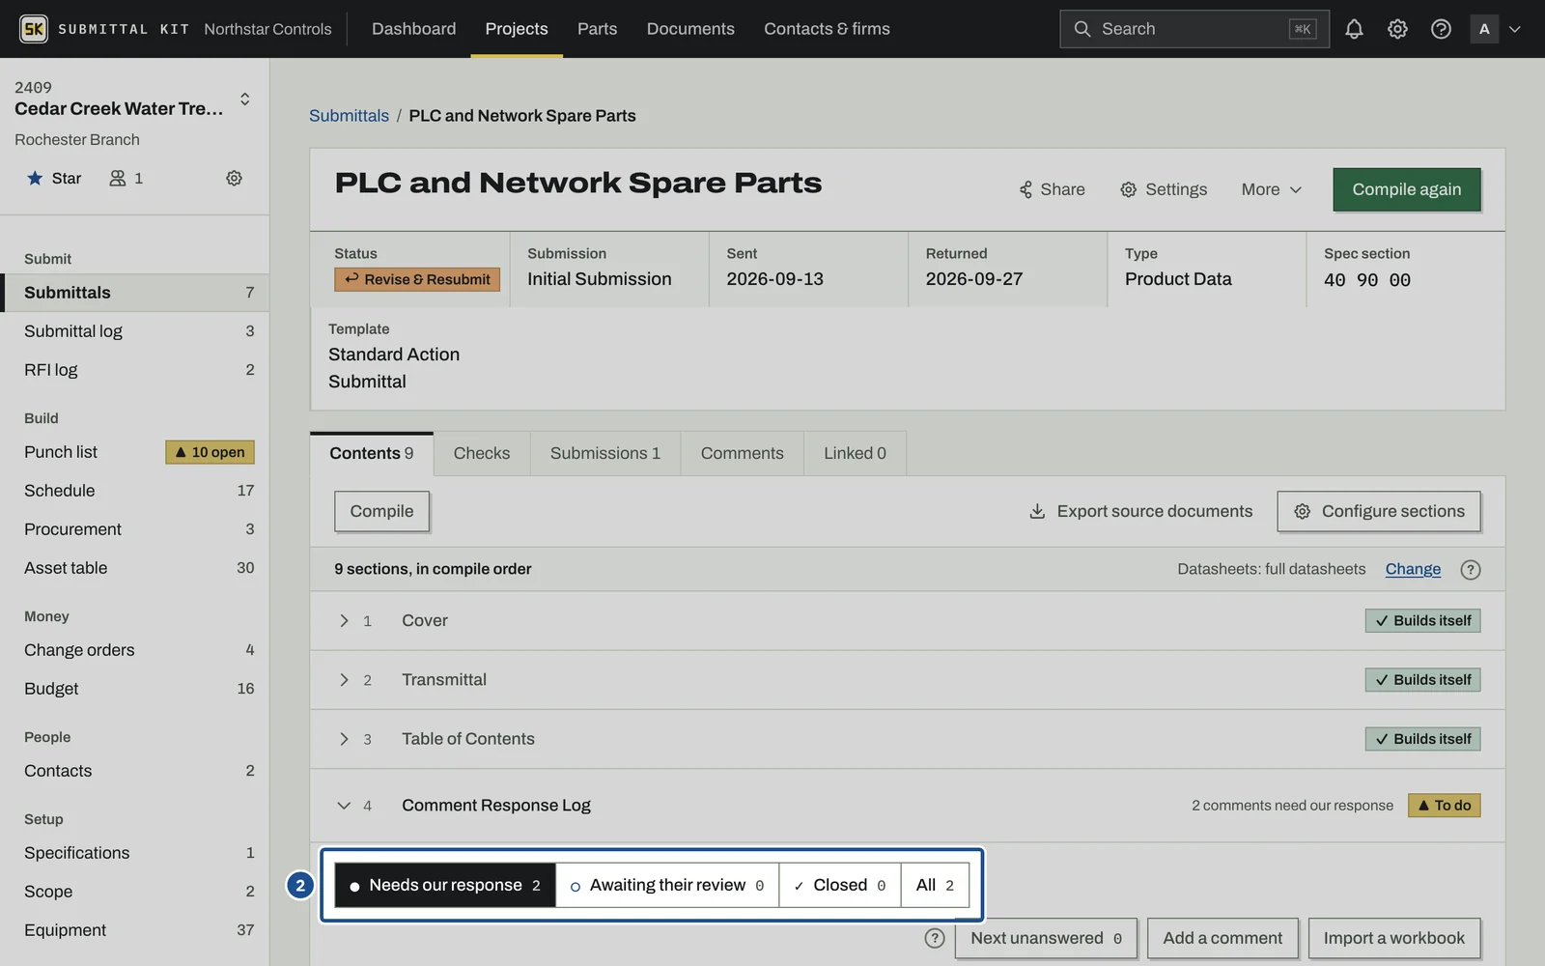Click the To do badge

(1445, 806)
